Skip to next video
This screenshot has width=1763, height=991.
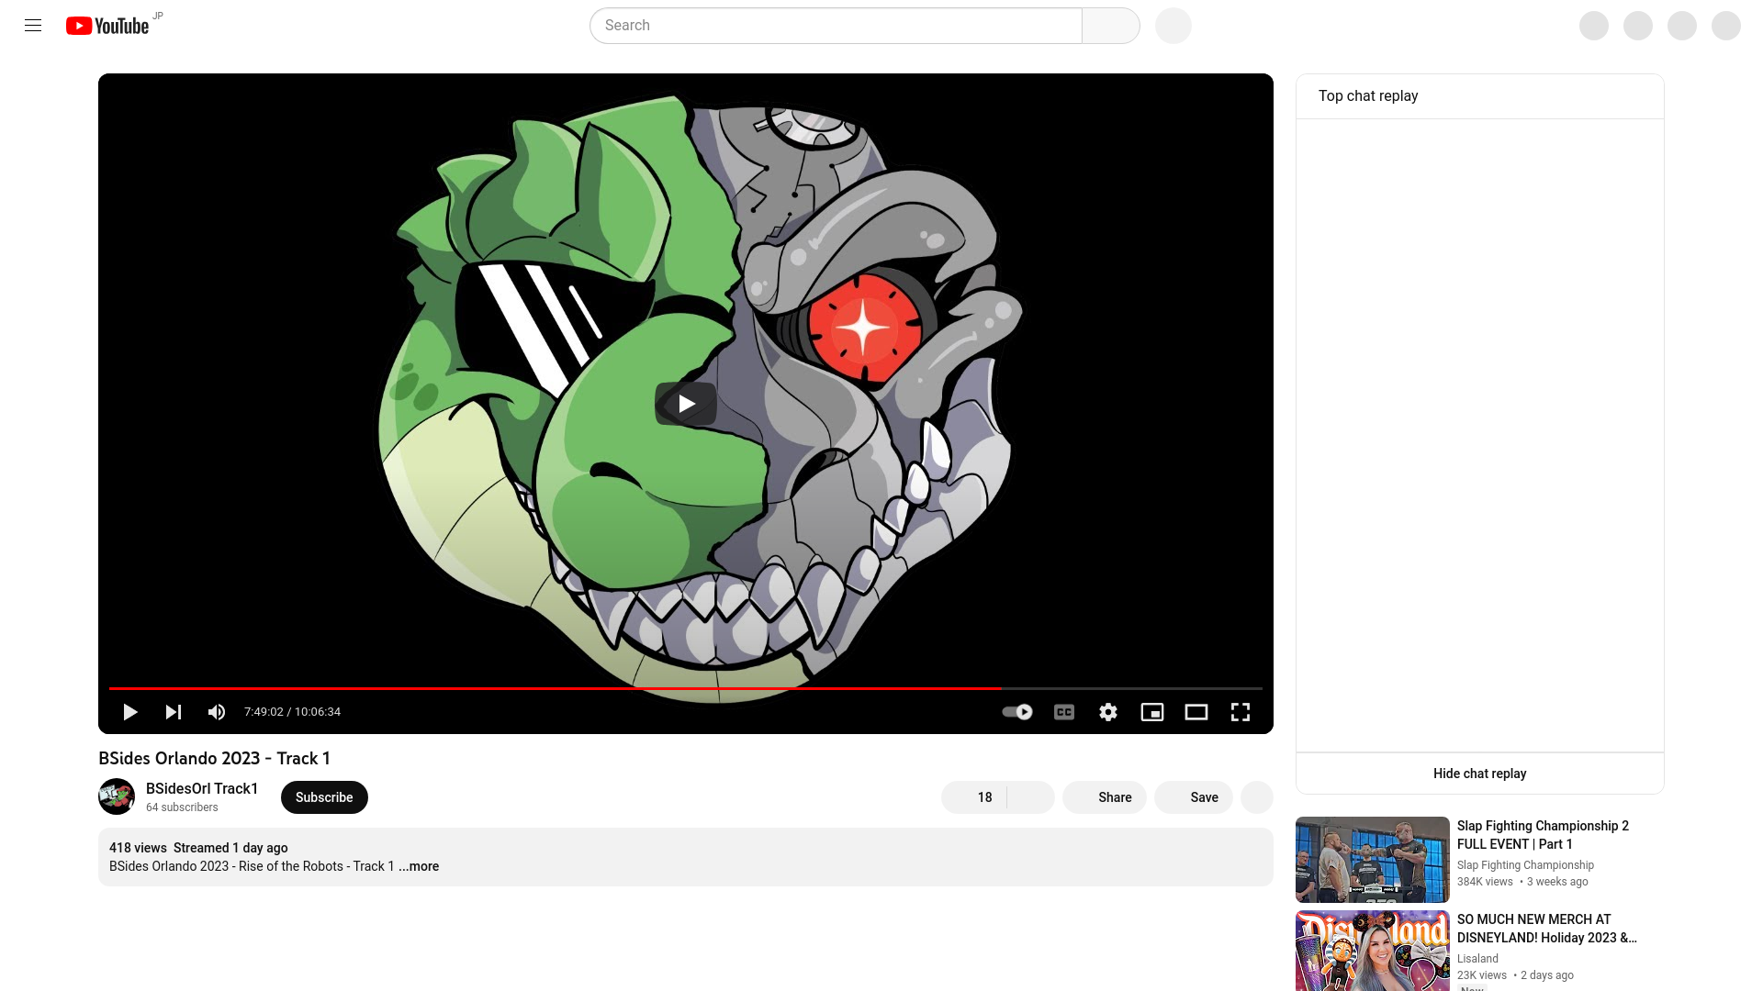[173, 712]
